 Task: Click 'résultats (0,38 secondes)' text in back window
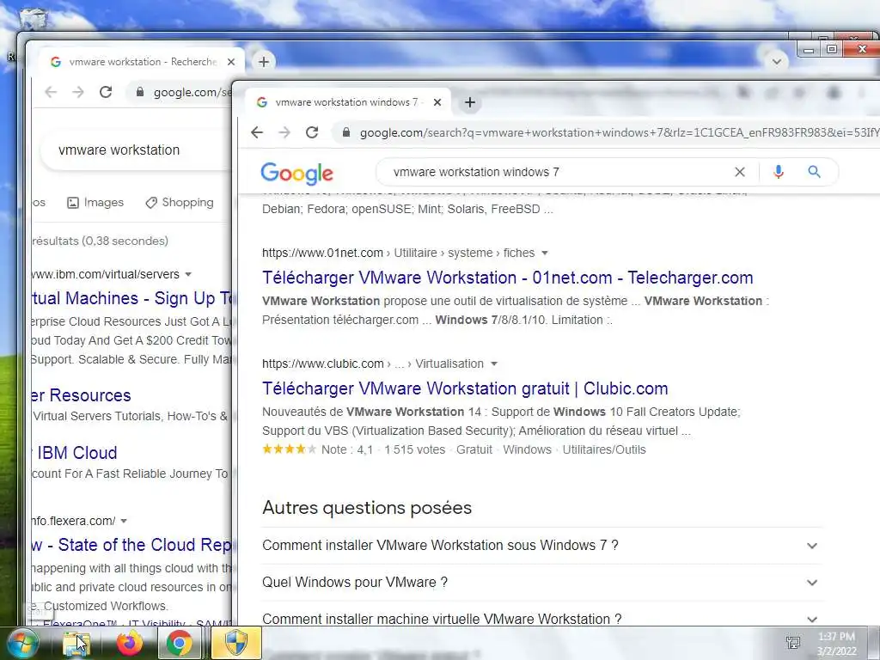(x=101, y=241)
